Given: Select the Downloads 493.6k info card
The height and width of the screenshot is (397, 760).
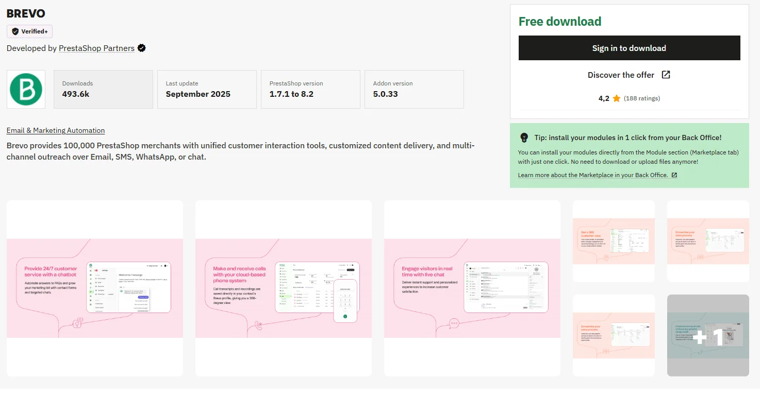Looking at the screenshot, I should pos(103,89).
